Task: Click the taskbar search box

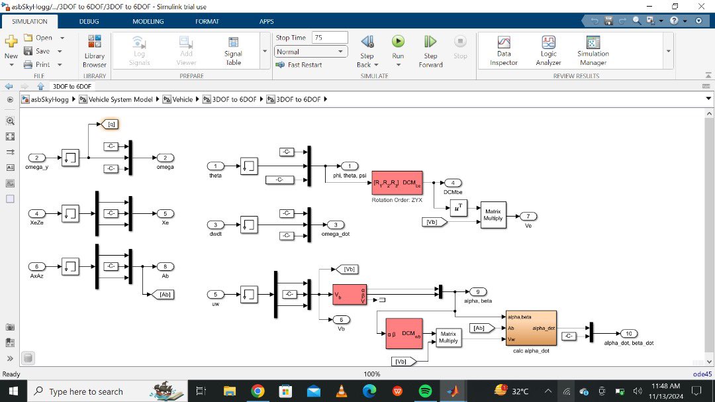Action: 108,391
